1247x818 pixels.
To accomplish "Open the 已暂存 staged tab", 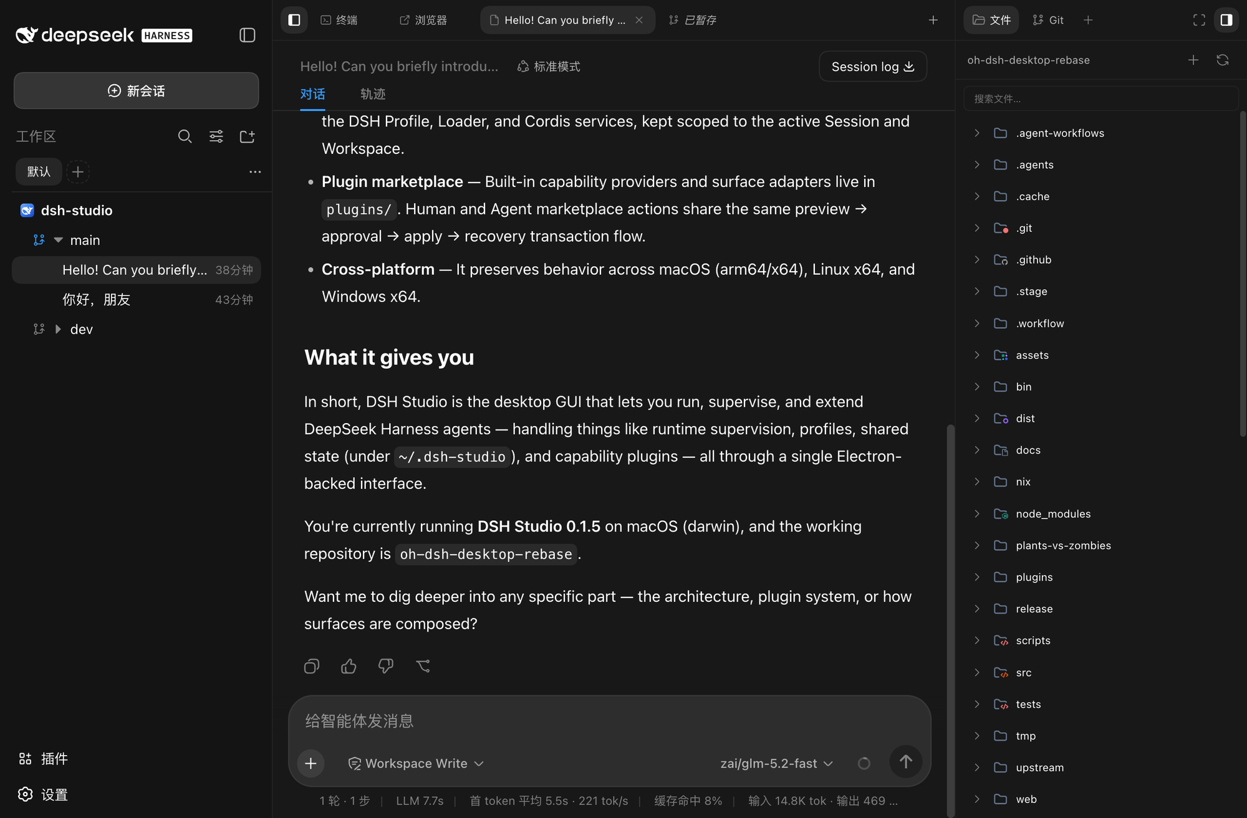I will pyautogui.click(x=693, y=20).
